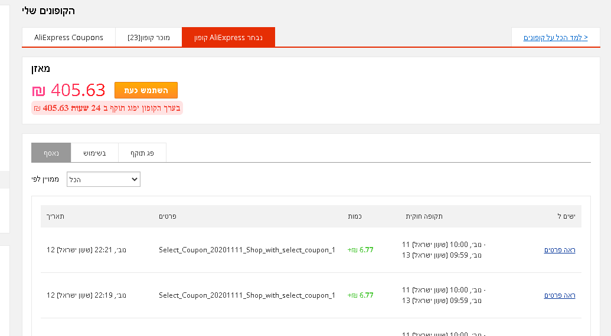Click the פרטים column header
This screenshot has height=336, width=611.
pyautogui.click(x=168, y=216)
